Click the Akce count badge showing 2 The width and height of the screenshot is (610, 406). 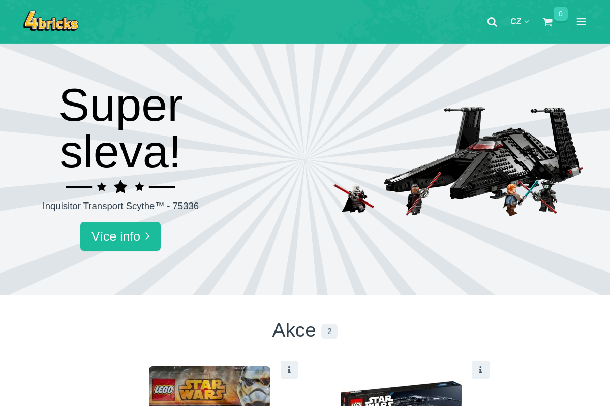pyautogui.click(x=329, y=331)
